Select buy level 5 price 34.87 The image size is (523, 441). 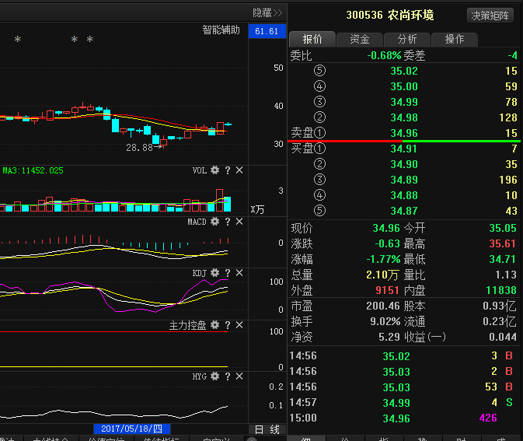coord(404,211)
